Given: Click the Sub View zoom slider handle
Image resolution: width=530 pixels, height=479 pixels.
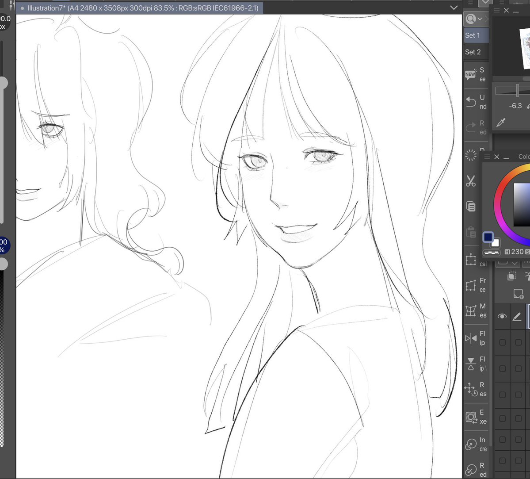Looking at the screenshot, I should coord(517,90).
